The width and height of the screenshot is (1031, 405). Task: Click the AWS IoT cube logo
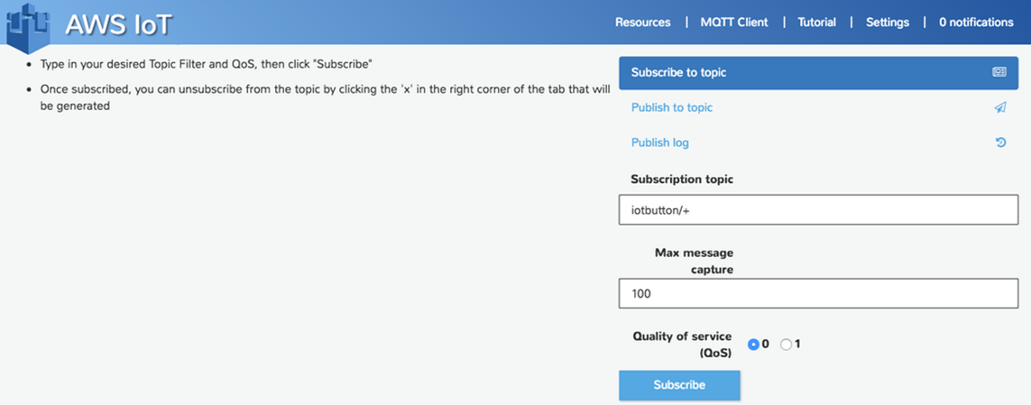point(29,24)
